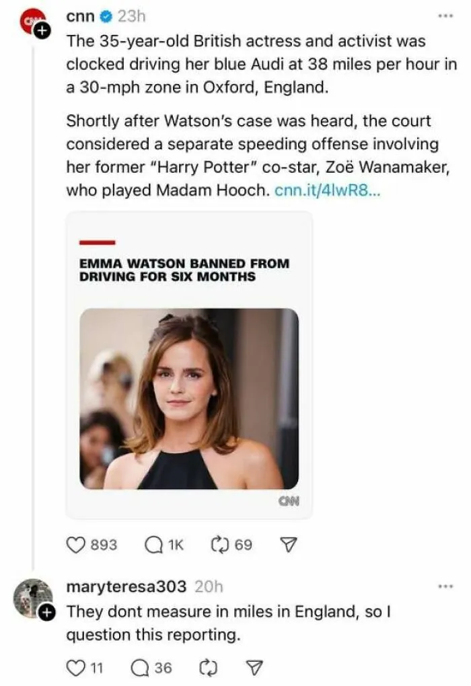
Task: Tap the blue verified badge beside cnn
Action: [106, 17]
